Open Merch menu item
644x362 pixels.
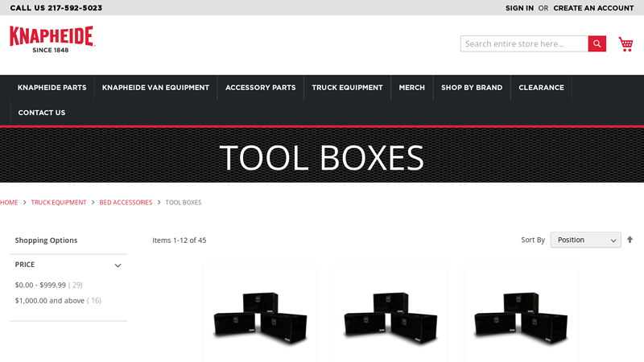coord(411,88)
